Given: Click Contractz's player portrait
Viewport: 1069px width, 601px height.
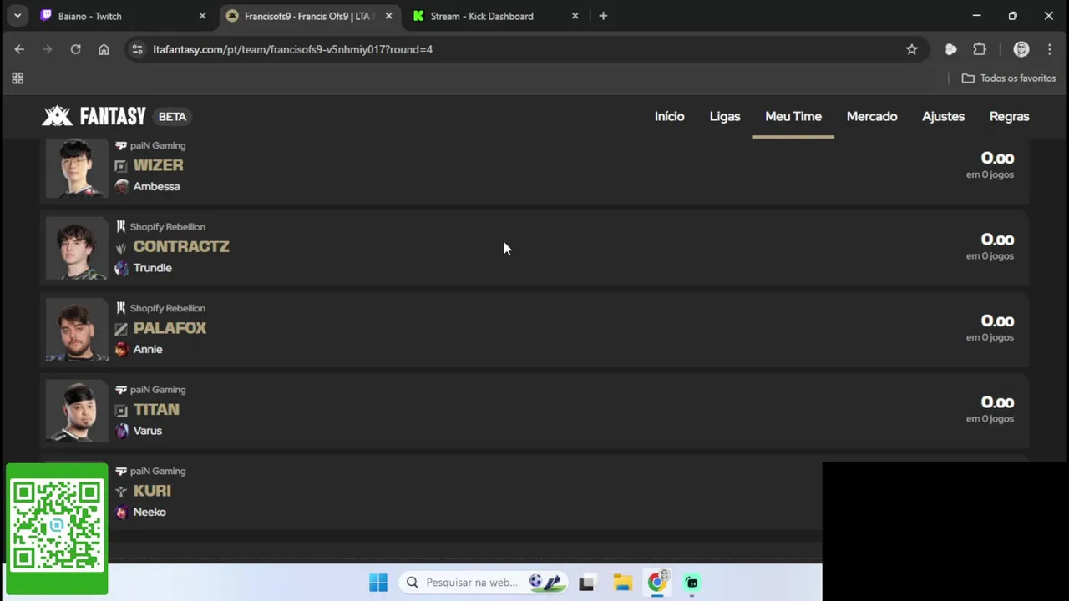Looking at the screenshot, I should [77, 248].
